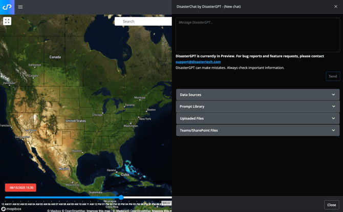The width and height of the screenshot is (343, 212).
Task: Toggle the fullscreen map icon
Action: click(7, 21)
